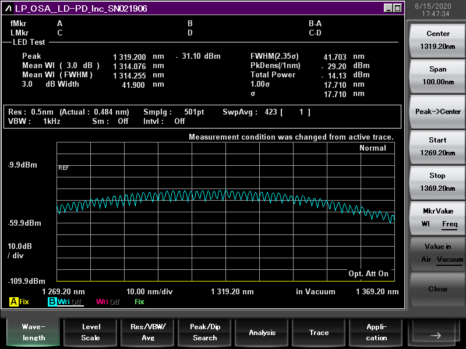Click the Span 100.00nm setting
Viewport: 466px width, 349px height.
(x=438, y=76)
